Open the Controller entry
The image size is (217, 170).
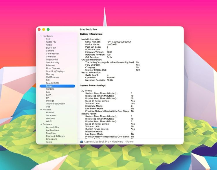click(51, 57)
